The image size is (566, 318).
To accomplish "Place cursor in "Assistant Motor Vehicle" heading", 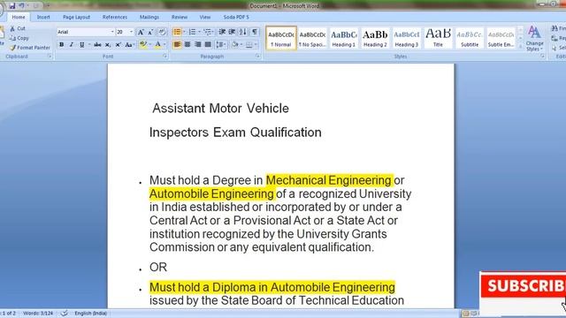I will 220,108.
